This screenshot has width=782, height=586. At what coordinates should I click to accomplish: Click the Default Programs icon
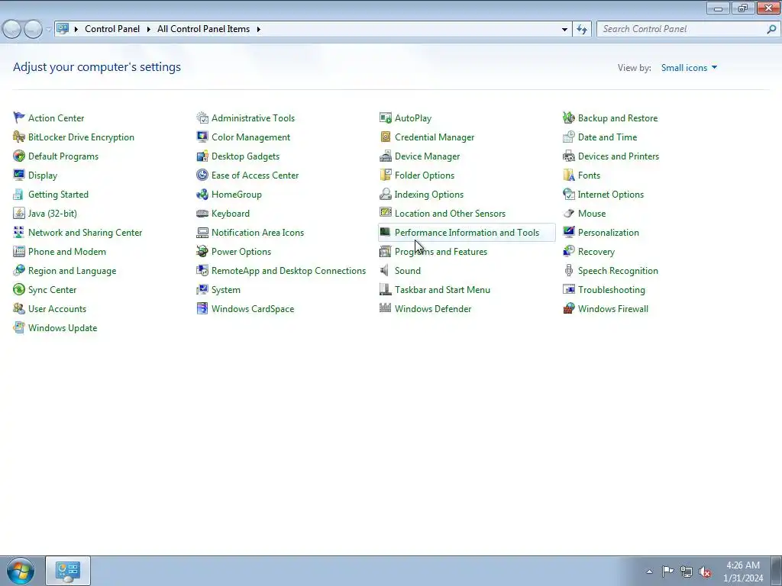[x=19, y=156]
